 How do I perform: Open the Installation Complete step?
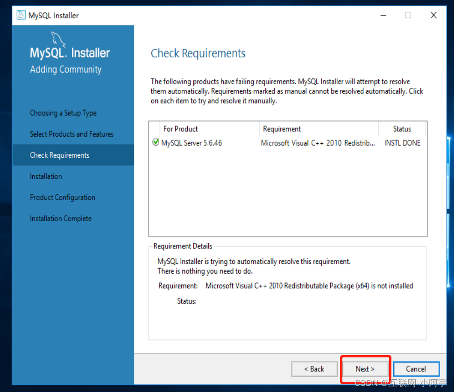click(x=61, y=218)
